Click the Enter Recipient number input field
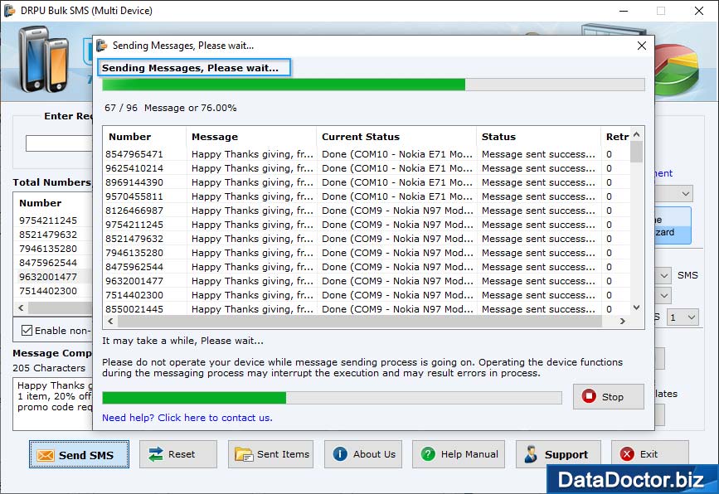This screenshot has height=494, width=719. (59, 143)
